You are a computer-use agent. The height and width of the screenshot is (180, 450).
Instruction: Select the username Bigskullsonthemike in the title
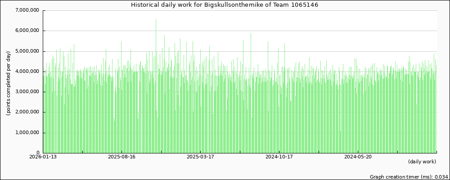coord(240,5)
